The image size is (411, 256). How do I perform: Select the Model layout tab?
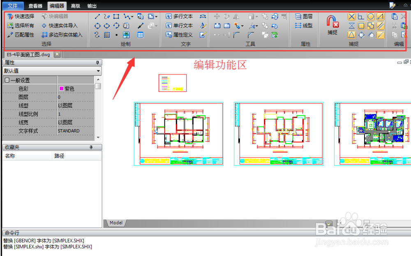pyautogui.click(x=116, y=223)
